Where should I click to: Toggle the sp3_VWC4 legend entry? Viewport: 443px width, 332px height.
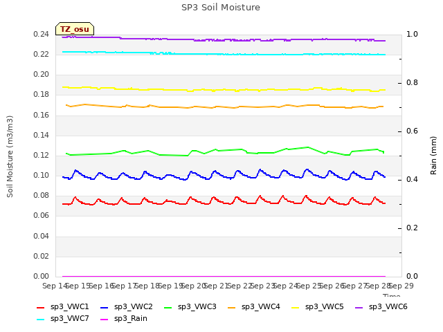[x=254, y=307]
